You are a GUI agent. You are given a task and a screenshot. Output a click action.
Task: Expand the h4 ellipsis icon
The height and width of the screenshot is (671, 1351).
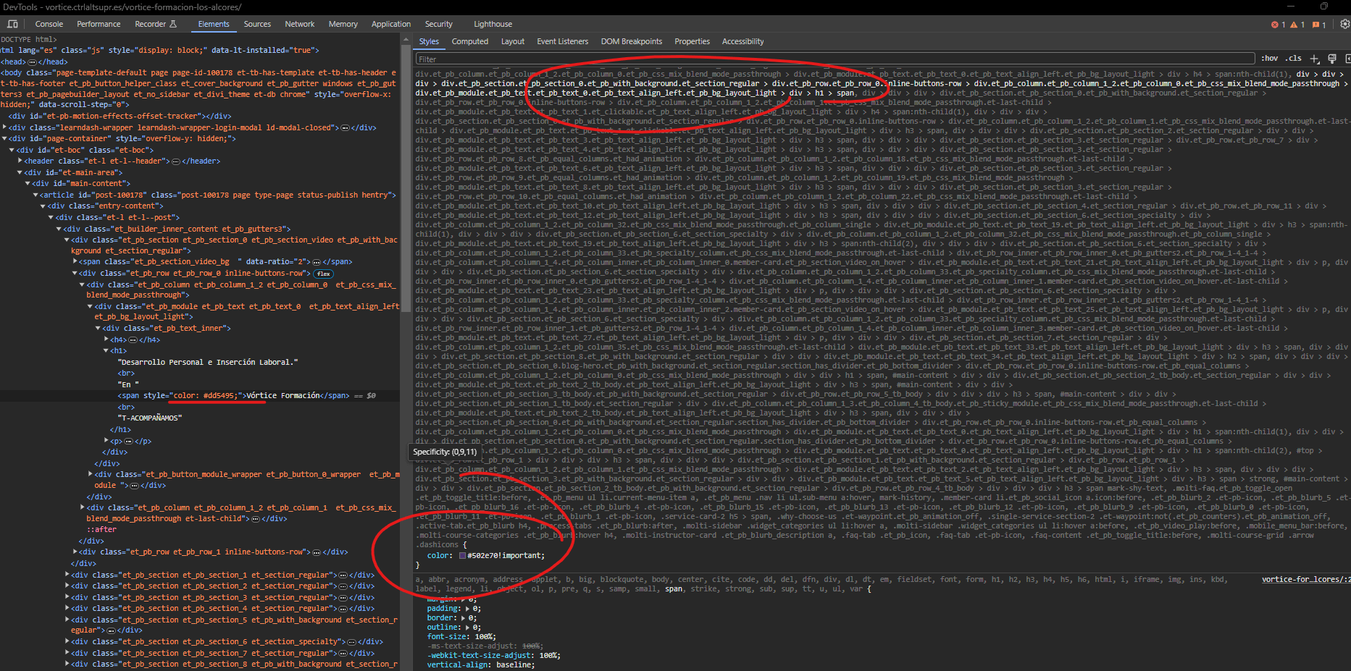[134, 339]
